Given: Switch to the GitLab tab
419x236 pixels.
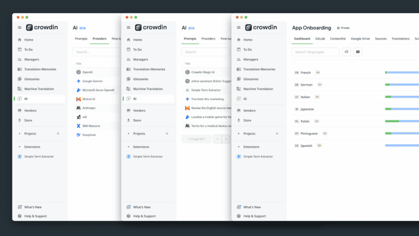Looking at the screenshot, I should point(320,39).
